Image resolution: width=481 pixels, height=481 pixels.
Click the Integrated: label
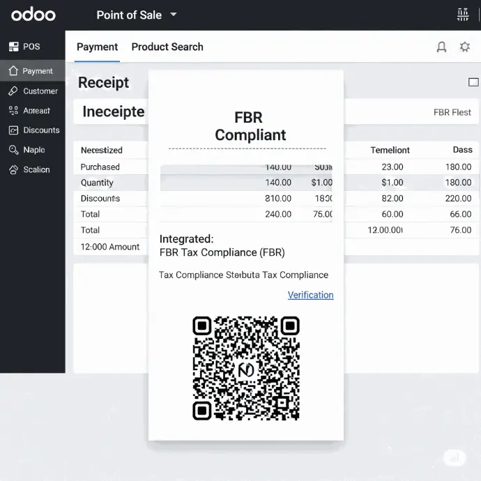(186, 239)
